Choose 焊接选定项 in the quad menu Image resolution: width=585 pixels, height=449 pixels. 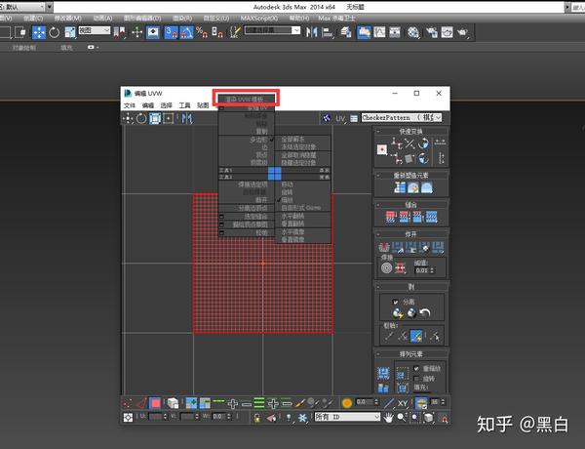pyautogui.click(x=253, y=184)
